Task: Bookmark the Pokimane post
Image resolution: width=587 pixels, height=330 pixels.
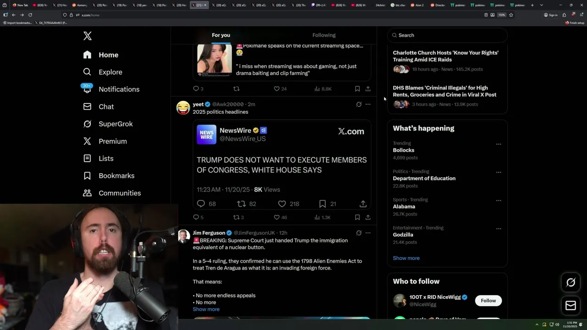Action: click(x=357, y=89)
